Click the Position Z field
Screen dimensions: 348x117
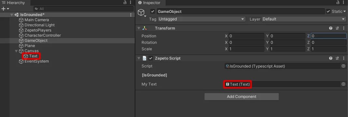coord(329,36)
